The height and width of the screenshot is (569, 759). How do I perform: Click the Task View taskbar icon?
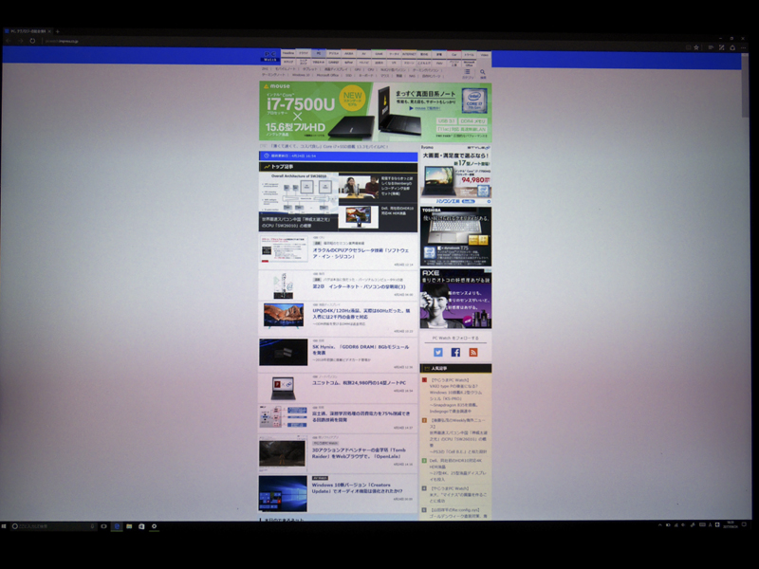[x=103, y=526]
